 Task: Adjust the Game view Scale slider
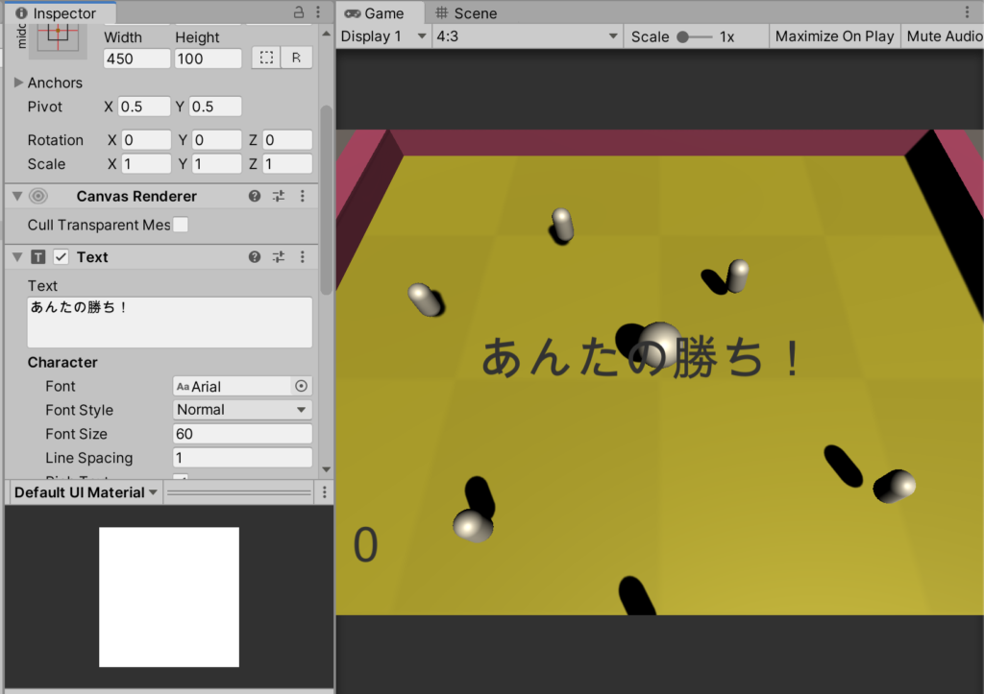click(695, 37)
